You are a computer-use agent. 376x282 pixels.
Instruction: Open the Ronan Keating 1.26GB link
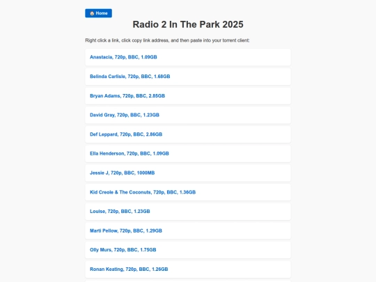pyautogui.click(x=129, y=269)
